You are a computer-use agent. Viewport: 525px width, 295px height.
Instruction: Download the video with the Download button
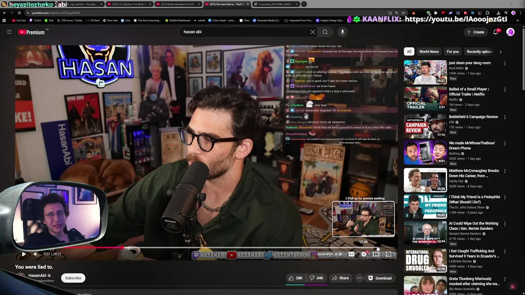point(380,278)
